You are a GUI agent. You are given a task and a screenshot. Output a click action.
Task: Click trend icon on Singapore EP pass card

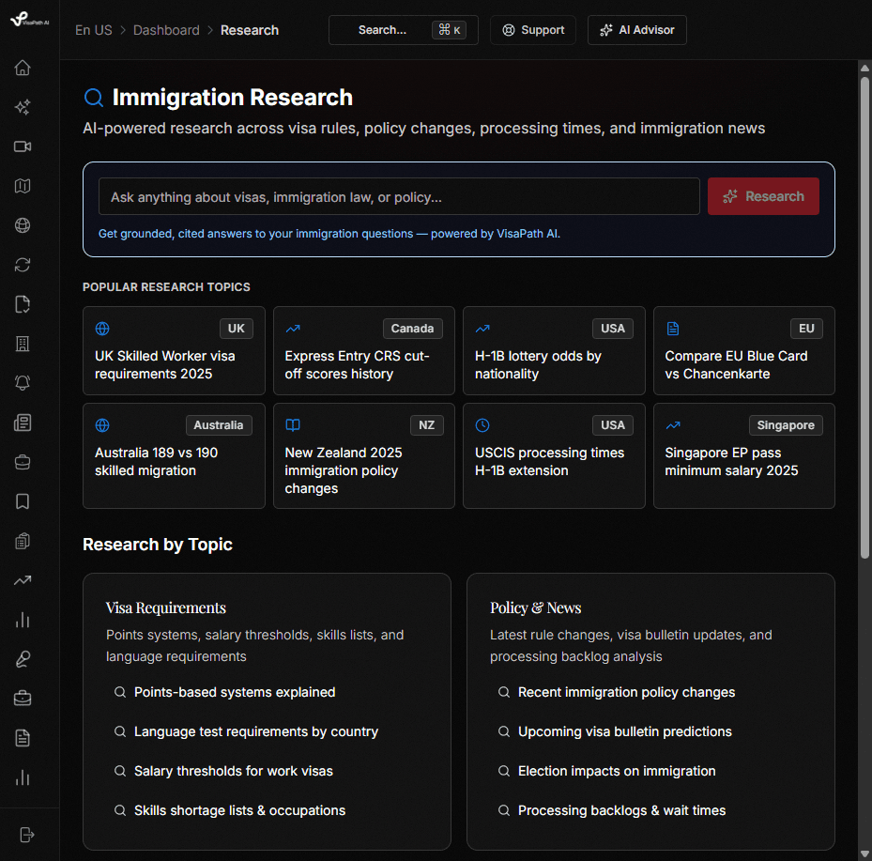click(x=673, y=425)
